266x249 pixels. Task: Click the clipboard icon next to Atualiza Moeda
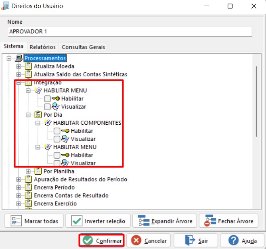pos(28,66)
